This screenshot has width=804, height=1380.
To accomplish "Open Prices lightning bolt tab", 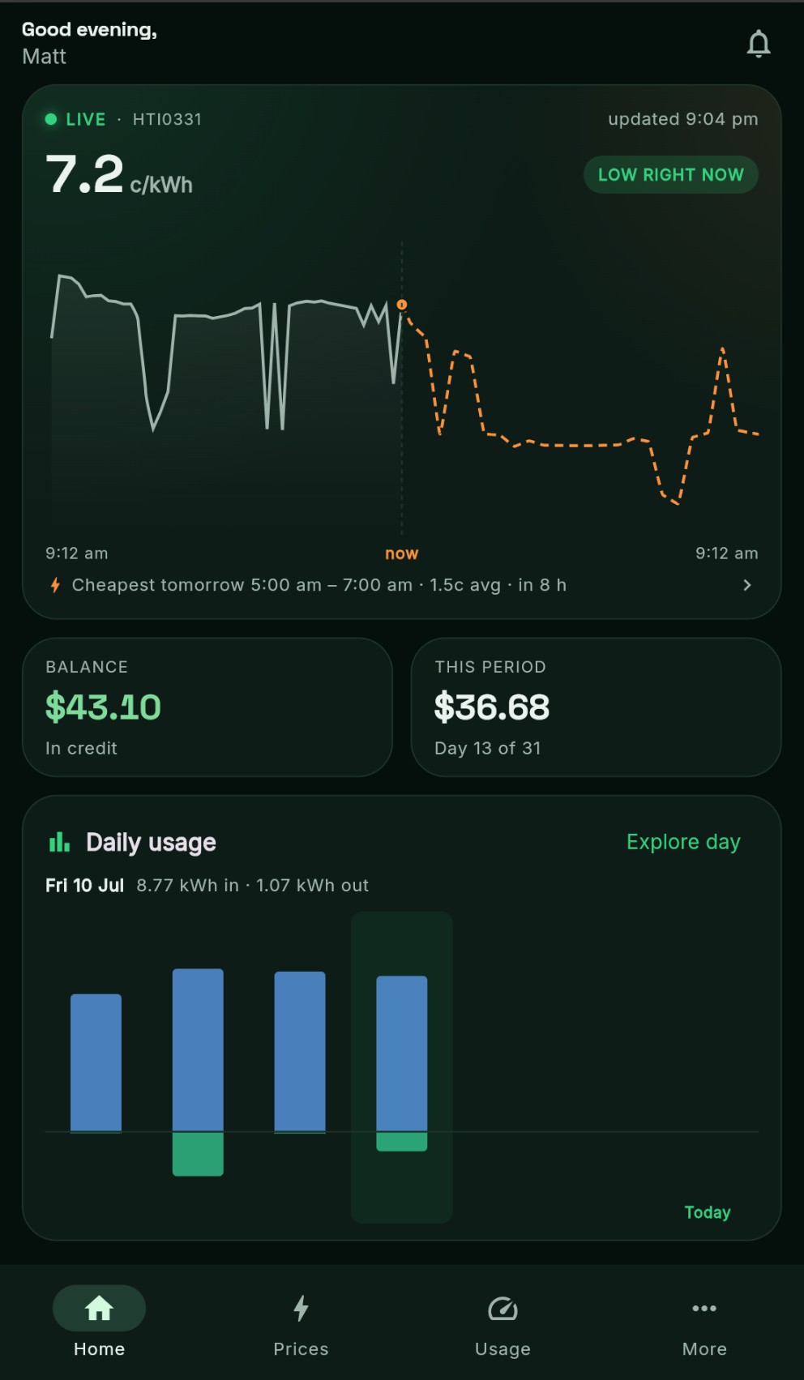I will coord(301,1308).
